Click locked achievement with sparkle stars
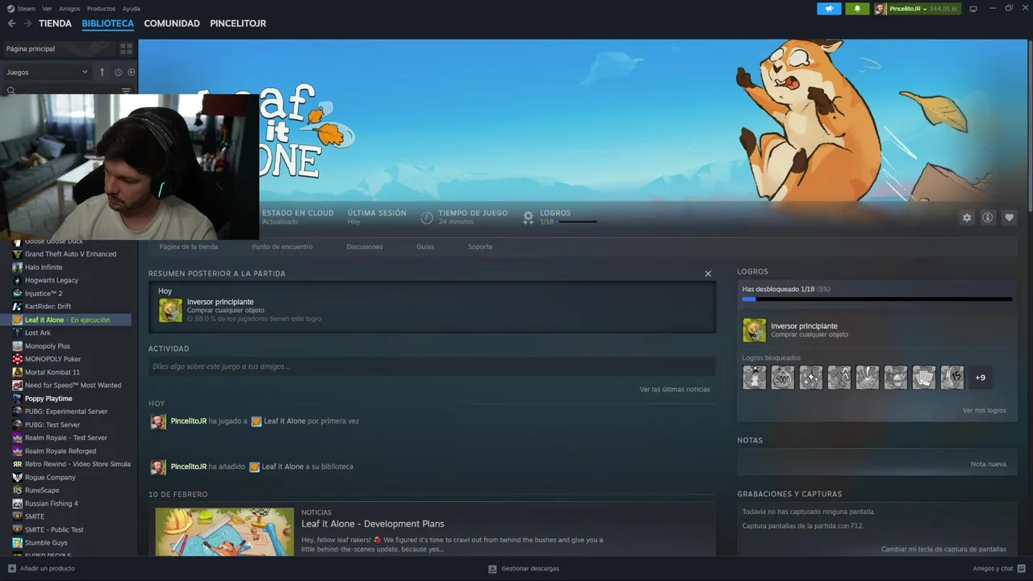 [811, 378]
